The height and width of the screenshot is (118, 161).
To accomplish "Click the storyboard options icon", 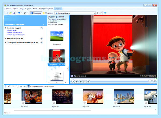I will click(x=5, y=86).
